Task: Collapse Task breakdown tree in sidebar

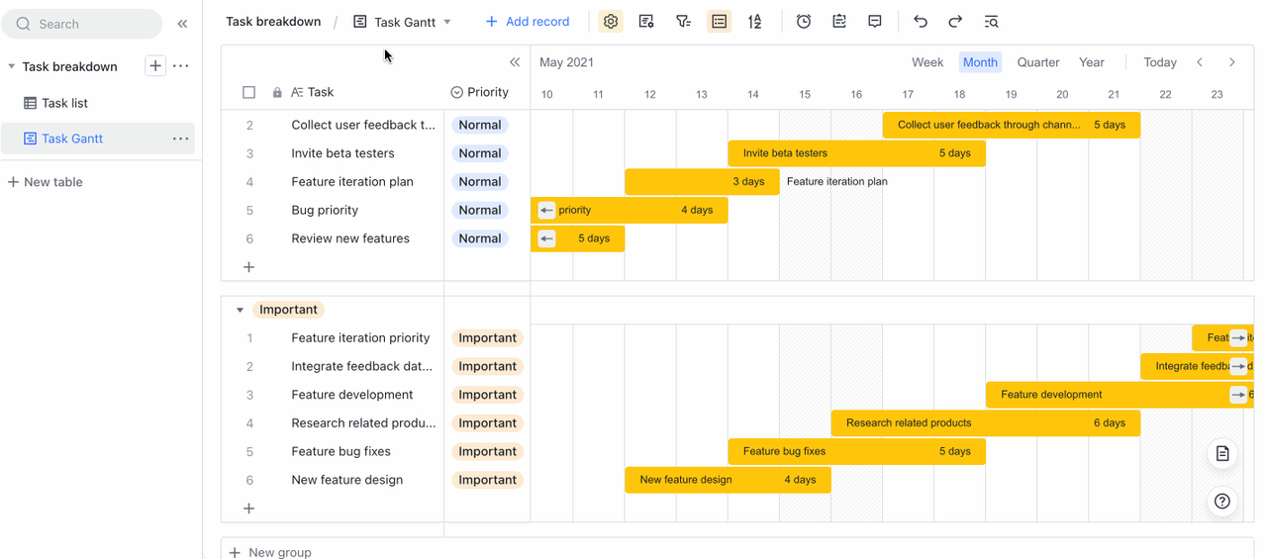Action: [x=11, y=66]
